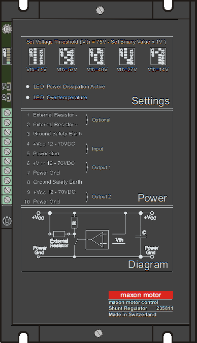The width and height of the screenshot is (197, 343).
Task: Click the Diagram section heading
Action: point(148,265)
